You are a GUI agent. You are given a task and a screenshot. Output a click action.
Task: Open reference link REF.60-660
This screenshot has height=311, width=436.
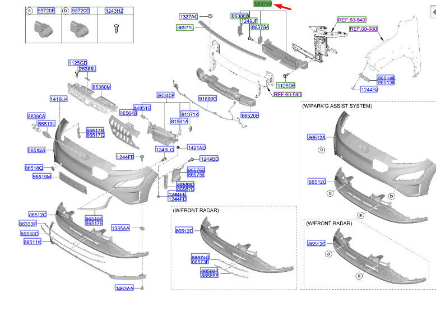point(363,29)
